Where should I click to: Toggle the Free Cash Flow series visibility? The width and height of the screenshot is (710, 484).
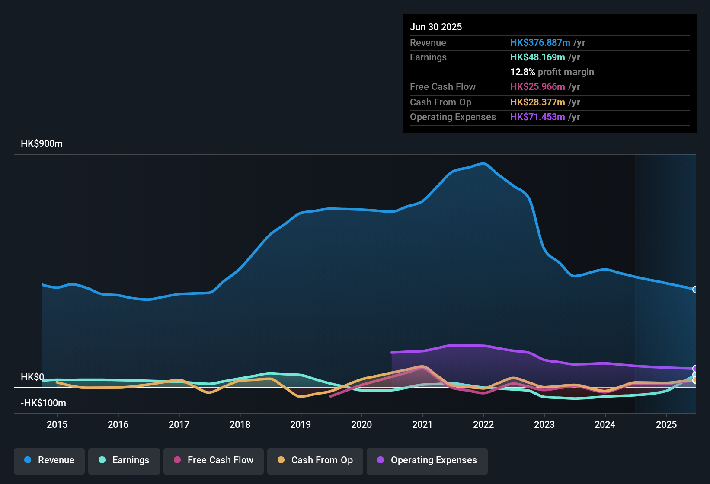213,460
